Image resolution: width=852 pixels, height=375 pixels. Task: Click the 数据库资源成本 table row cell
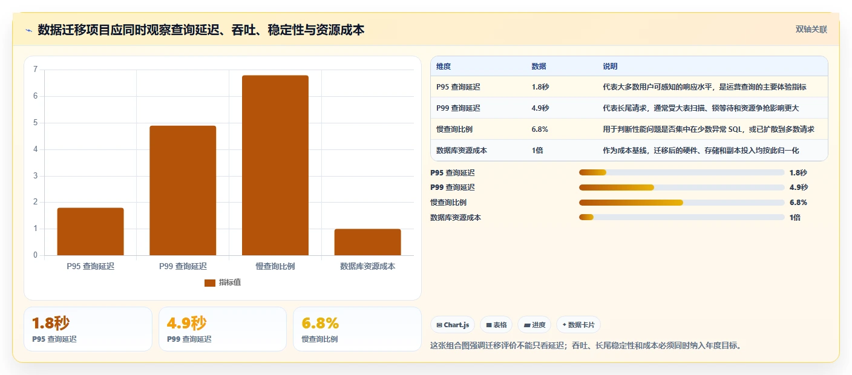(x=462, y=151)
